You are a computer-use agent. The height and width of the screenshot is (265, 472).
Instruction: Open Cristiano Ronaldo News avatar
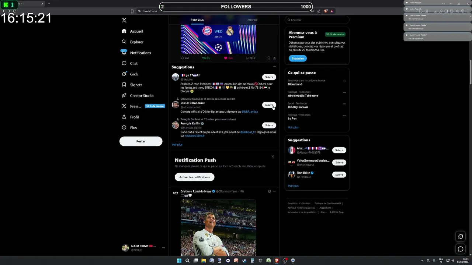coord(176,193)
